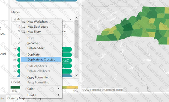This screenshot has height=102, width=169.
Task: Click the Marks card scroll up arrow
Action: [x=77, y=18]
